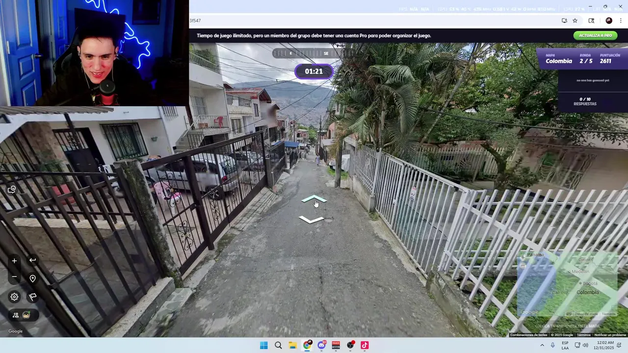Open Notificar un problema link
This screenshot has width=628, height=353.
point(610,335)
